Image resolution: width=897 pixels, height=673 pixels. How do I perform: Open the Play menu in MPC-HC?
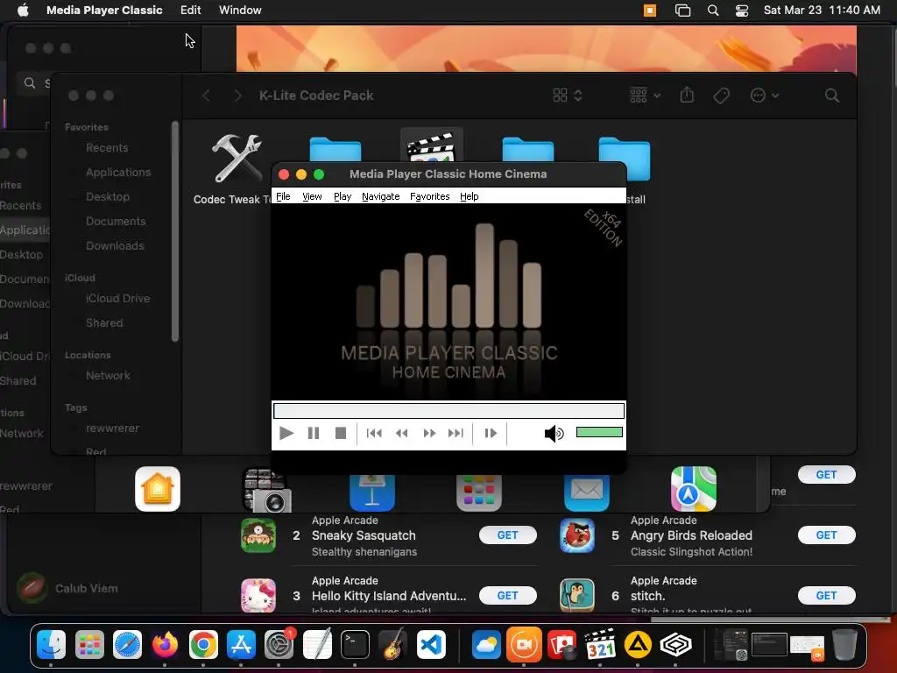point(343,196)
